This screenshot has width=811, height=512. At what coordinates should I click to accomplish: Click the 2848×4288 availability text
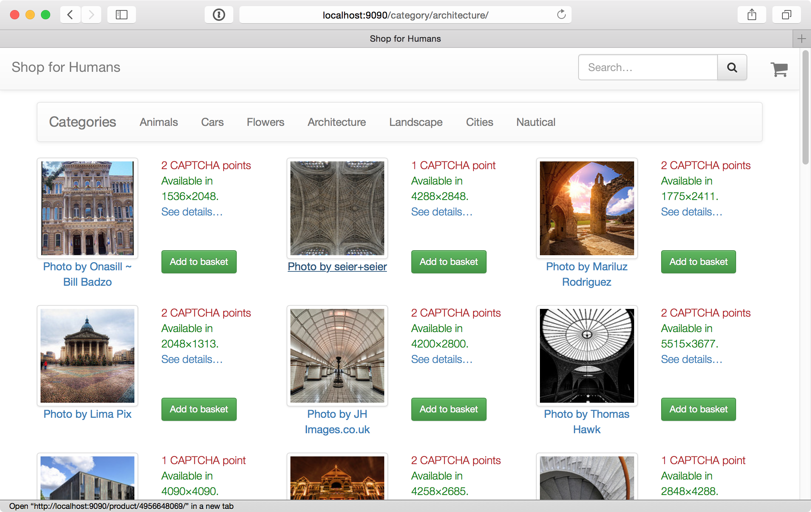[x=690, y=483]
